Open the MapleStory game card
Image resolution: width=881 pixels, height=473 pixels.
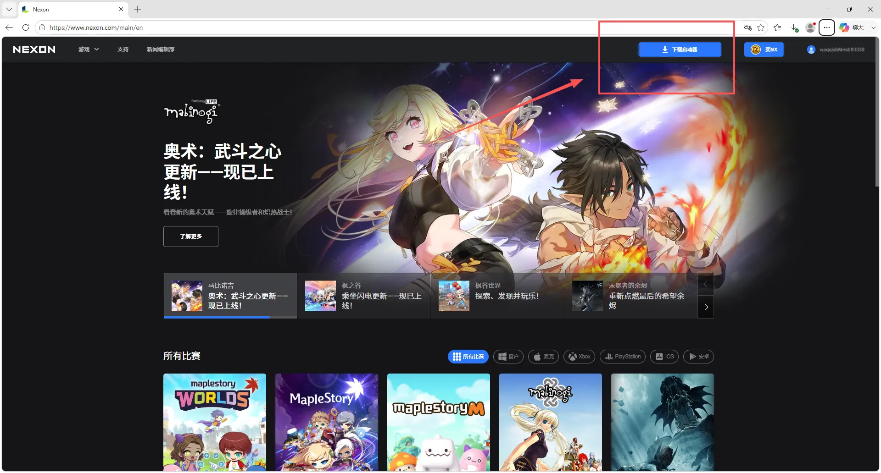[x=327, y=422]
